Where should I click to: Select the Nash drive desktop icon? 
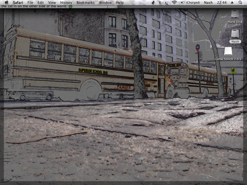(x=235, y=34)
